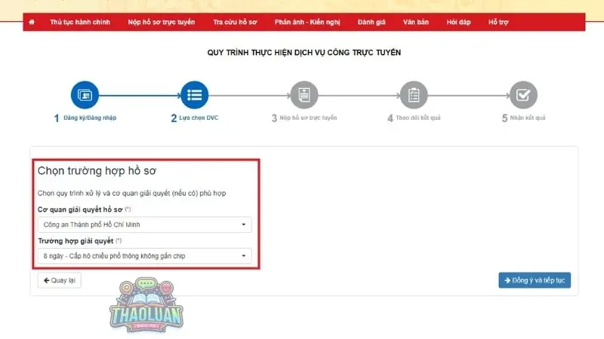The width and height of the screenshot is (604, 339).
Task: Open Tra cứu hồ sơ menu
Action: coord(235,23)
